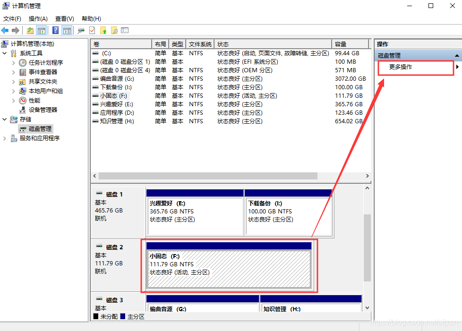
Task: Toggle the Show/Hide Action Pane button
Action: tap(67, 31)
